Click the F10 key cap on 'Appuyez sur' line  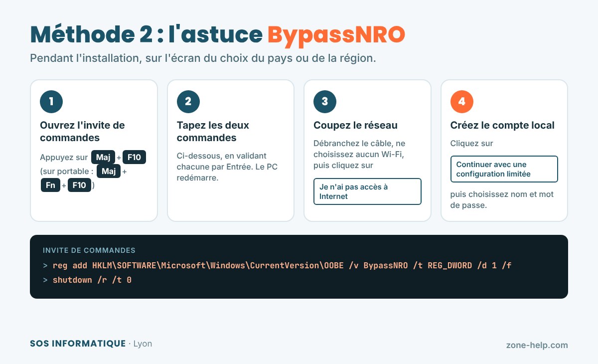click(134, 158)
